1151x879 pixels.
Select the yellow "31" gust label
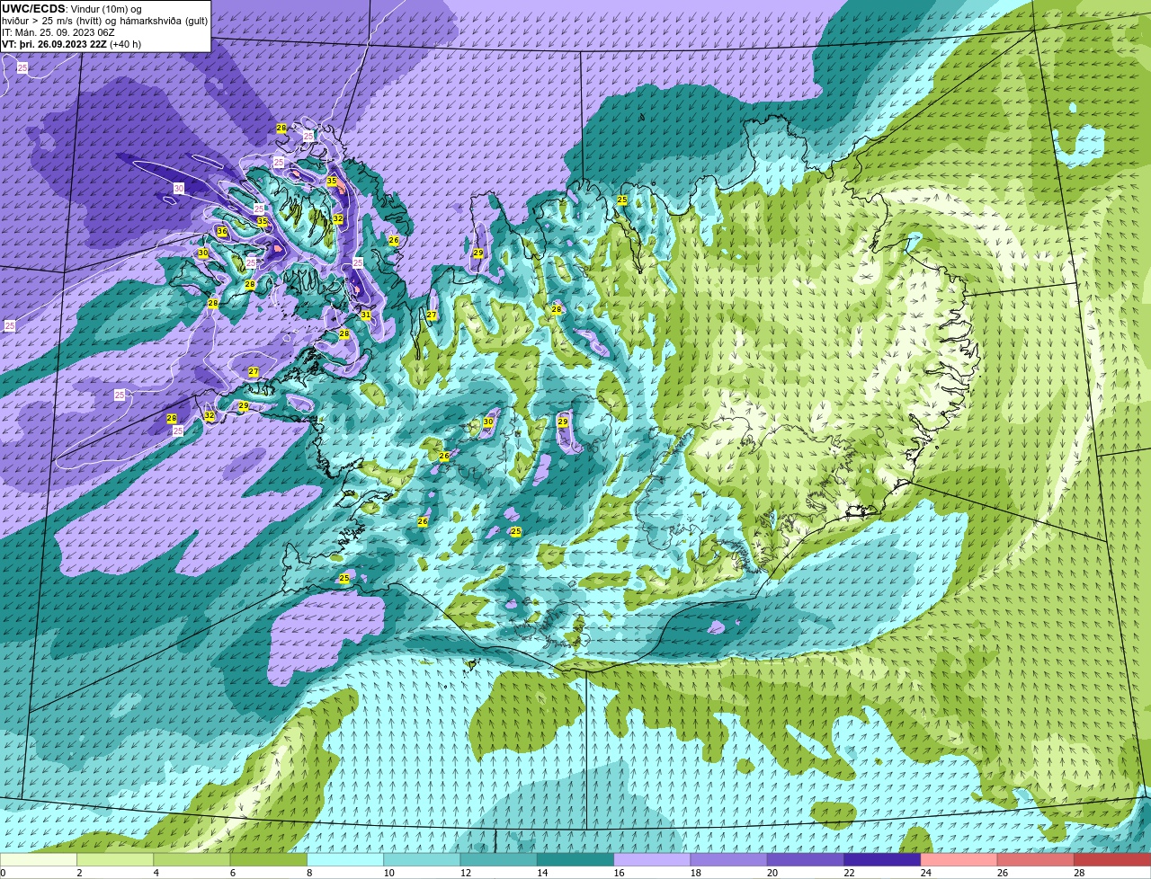(x=366, y=315)
